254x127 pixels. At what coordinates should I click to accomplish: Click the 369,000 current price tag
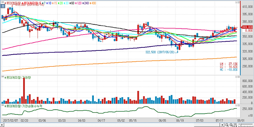pos(247,27)
